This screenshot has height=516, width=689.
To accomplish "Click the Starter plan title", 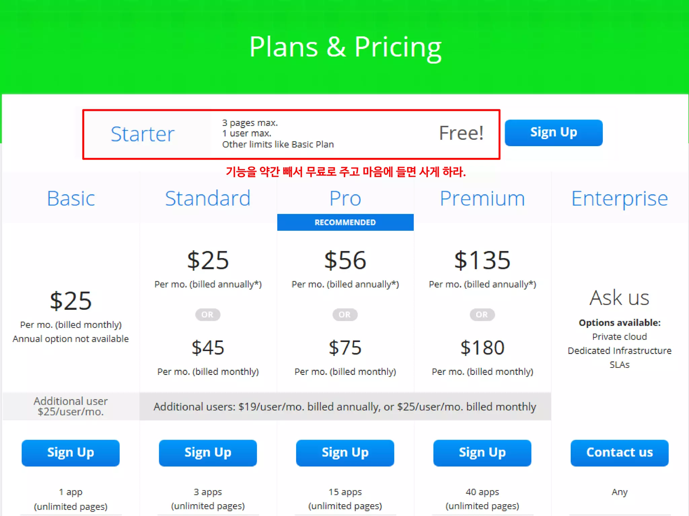I will click(143, 134).
